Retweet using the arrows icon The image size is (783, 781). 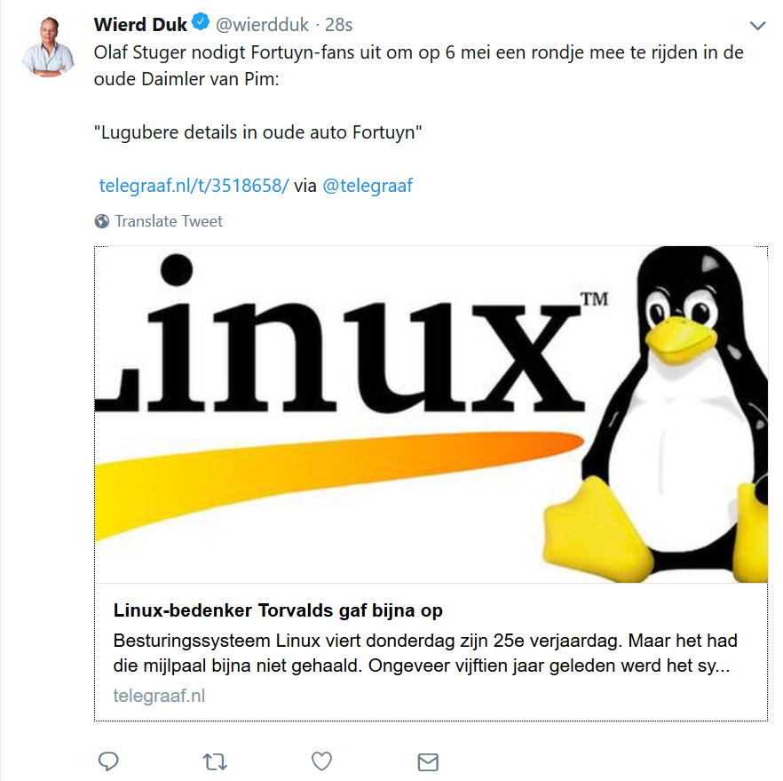215,762
